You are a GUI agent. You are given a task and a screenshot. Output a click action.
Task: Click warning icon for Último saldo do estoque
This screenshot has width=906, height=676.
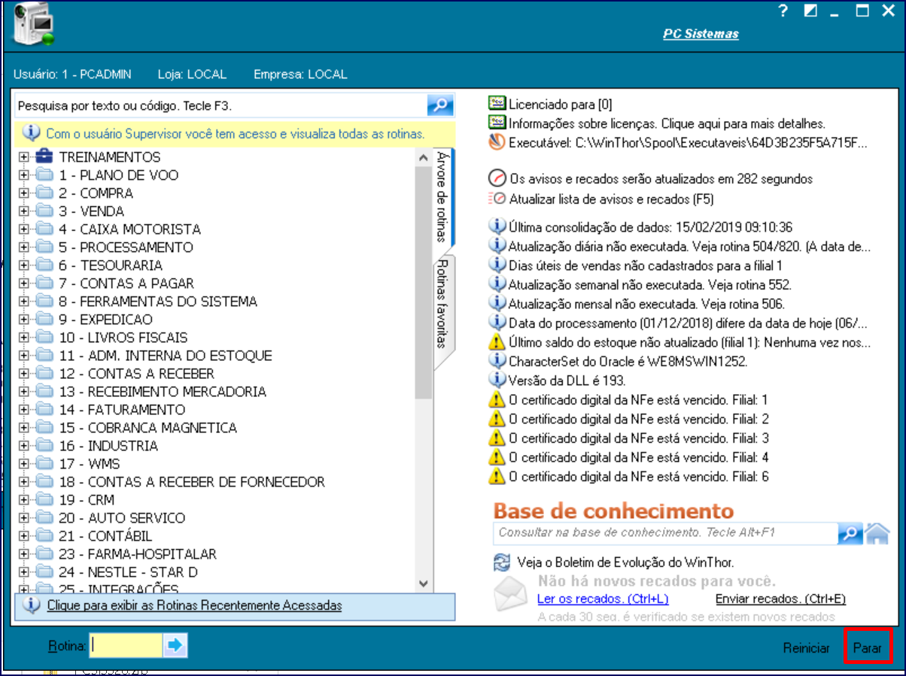tap(497, 341)
